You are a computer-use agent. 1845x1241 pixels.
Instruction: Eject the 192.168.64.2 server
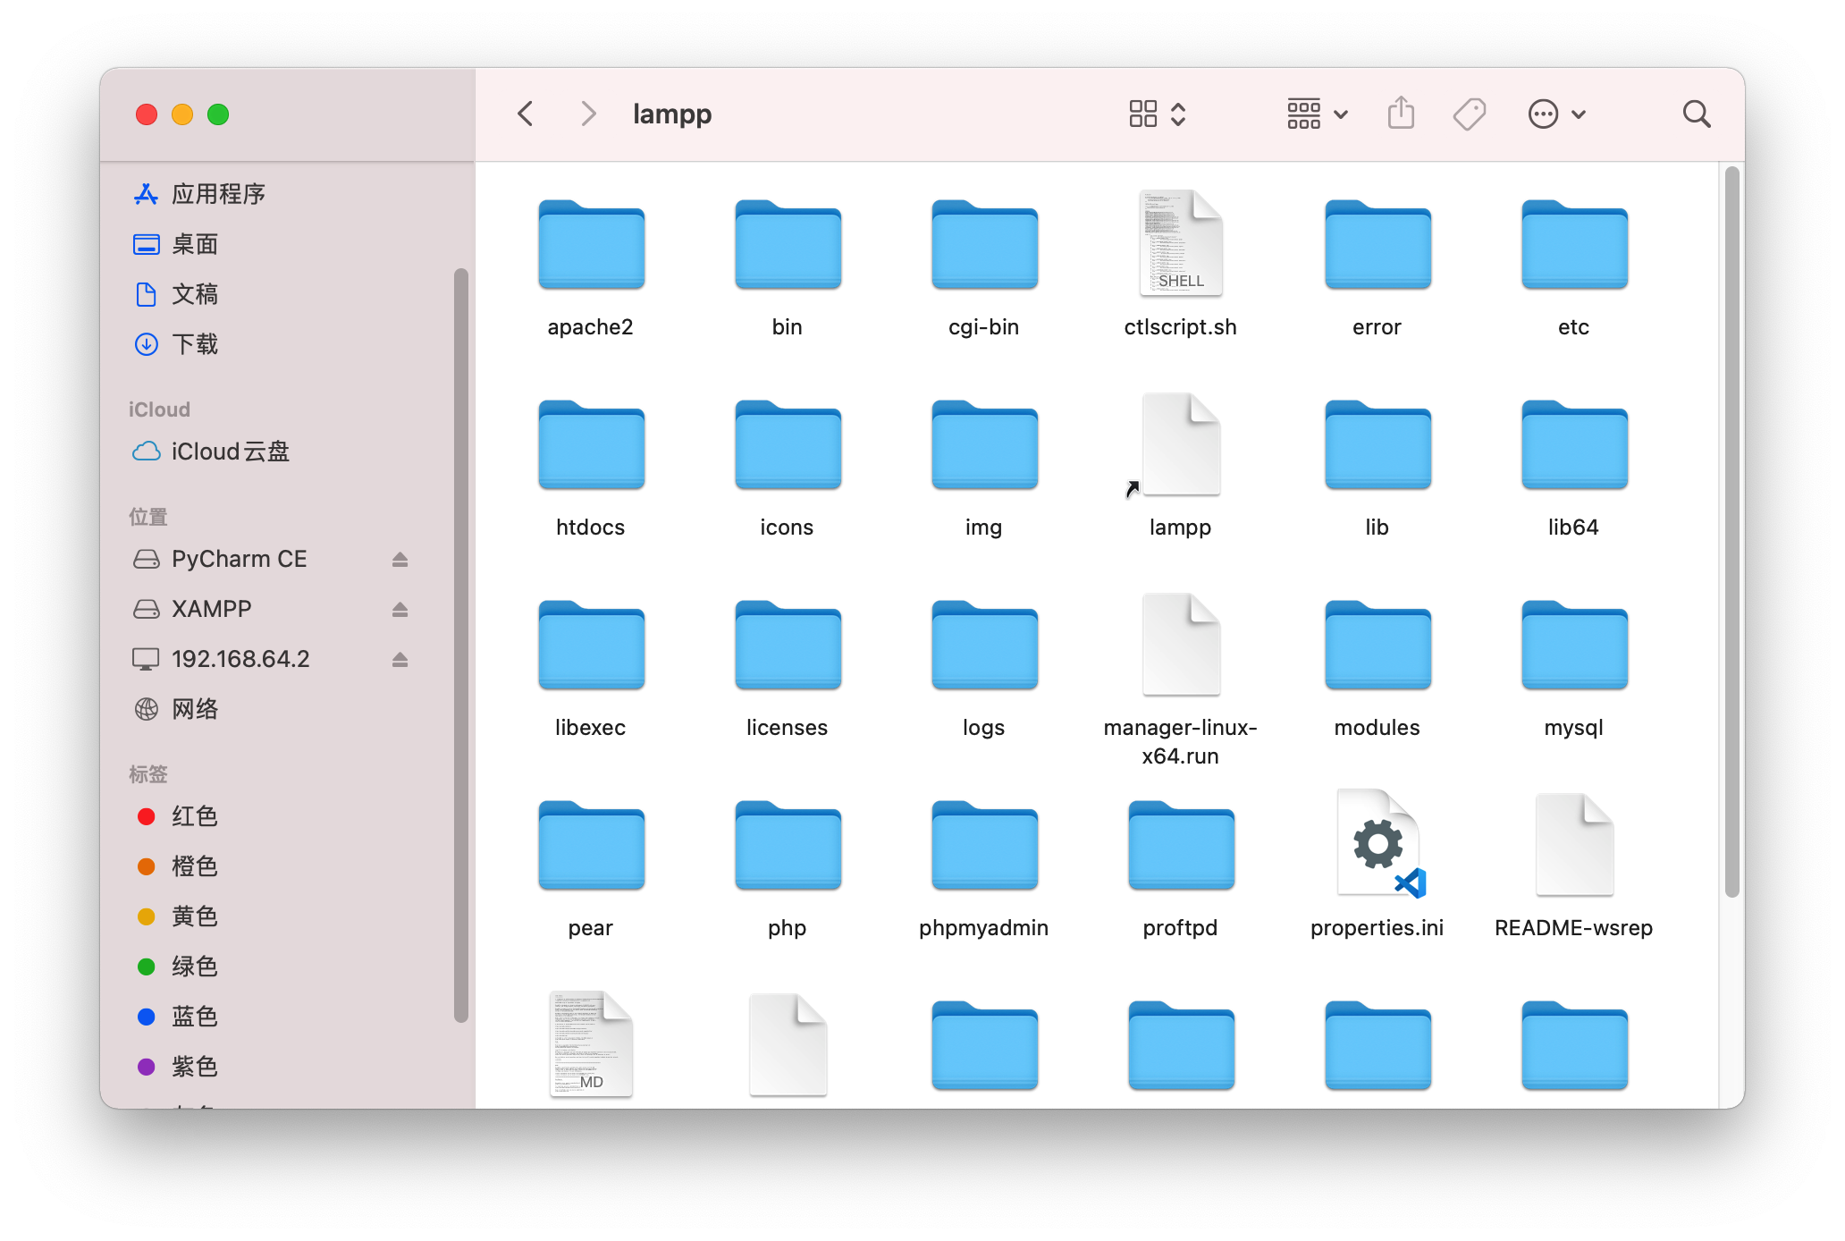point(400,659)
